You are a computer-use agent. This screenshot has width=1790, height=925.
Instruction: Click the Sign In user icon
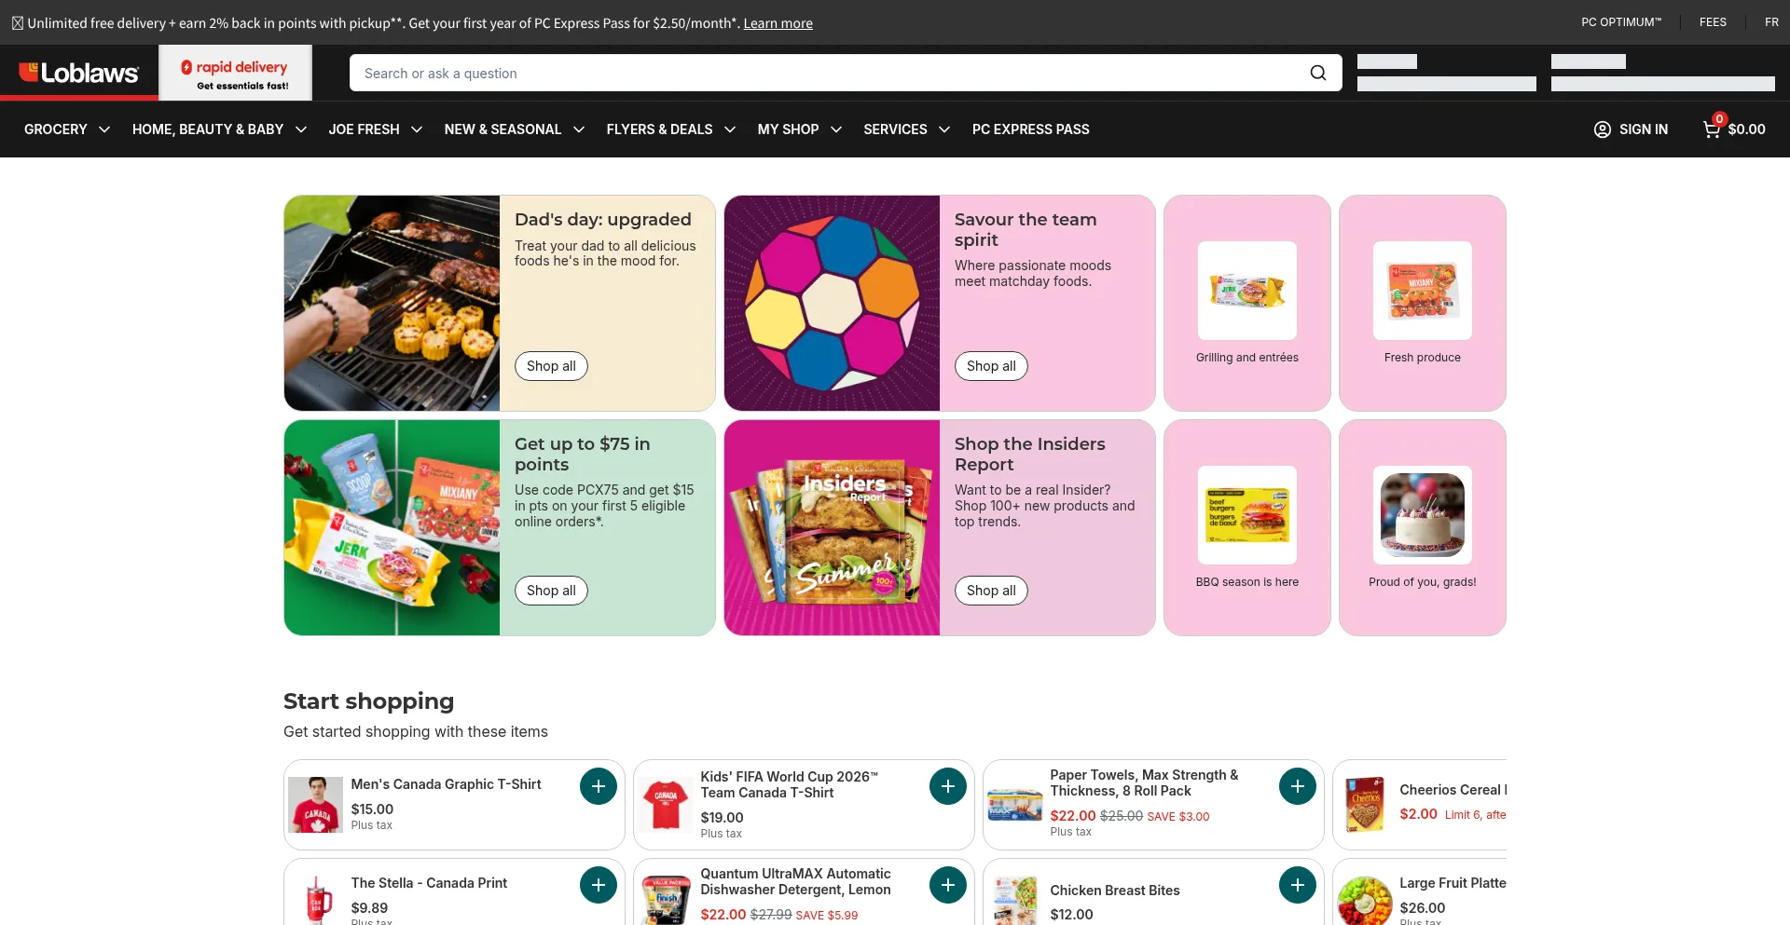pos(1602,129)
